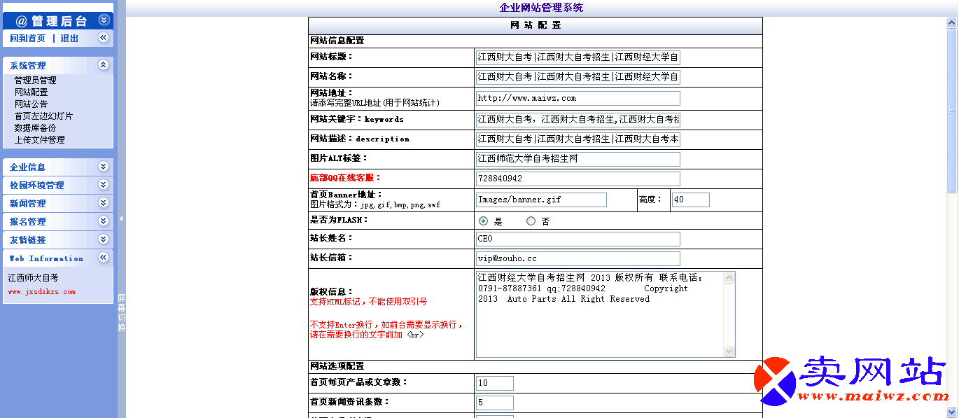Click the www.jxsdzkzs.com text in Web Information

pyautogui.click(x=42, y=292)
